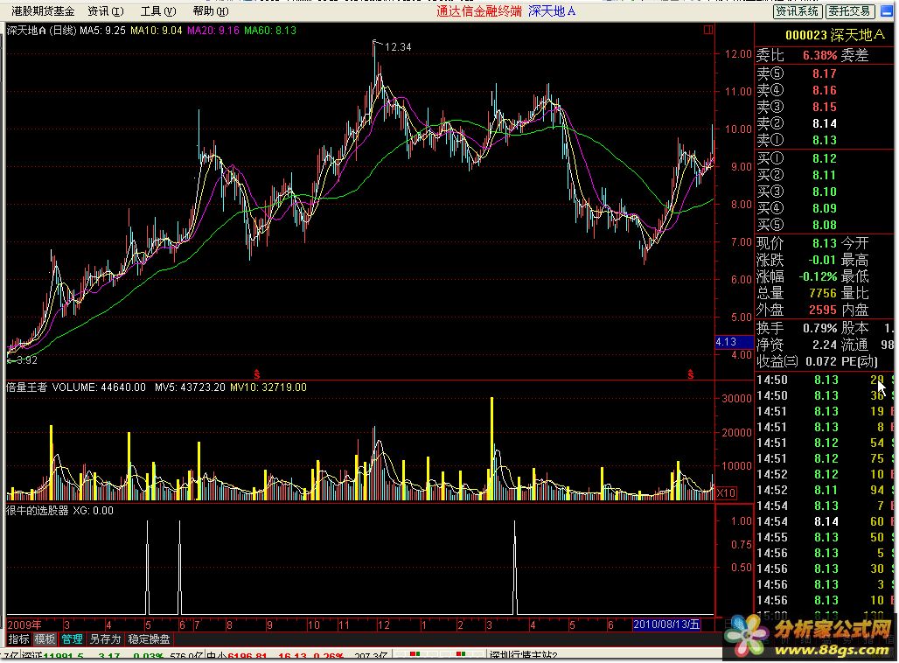Click the 14:52 tick row priced 8.11
The width and height of the screenshot is (899, 663).
(825, 490)
